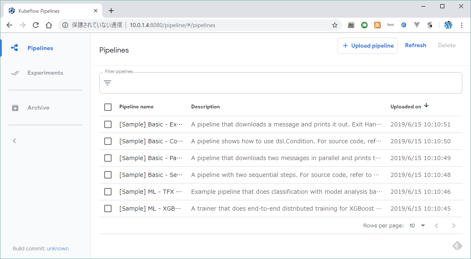This screenshot has width=471, height=259.
Task: Bookmark this page with the star icon
Action: click(x=335, y=25)
